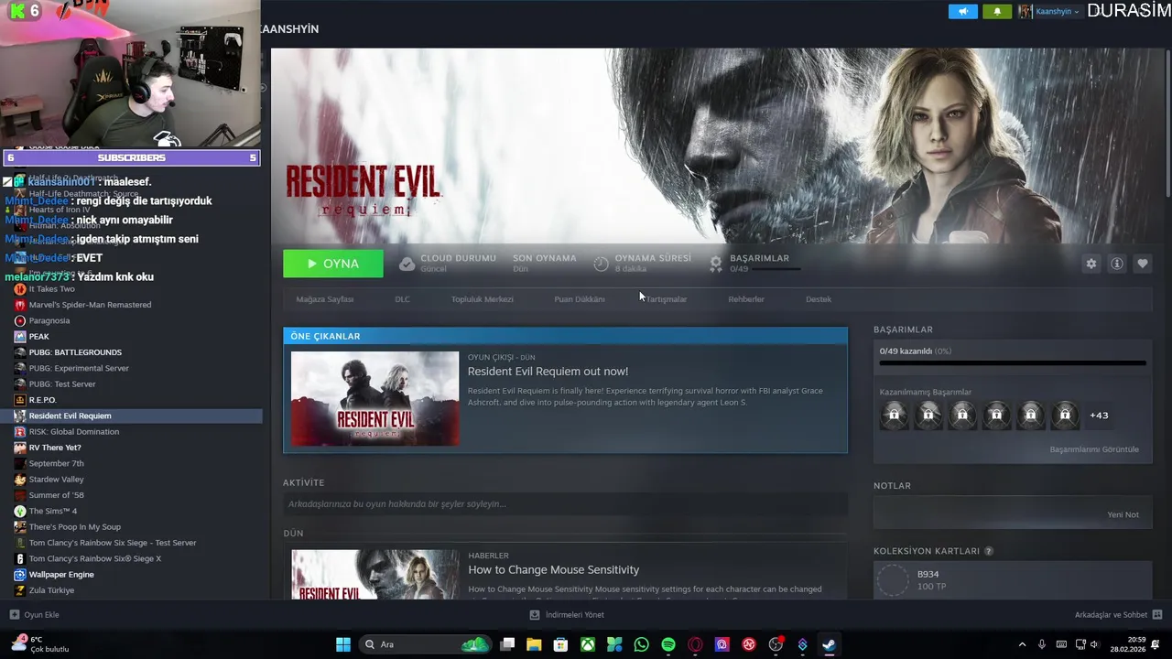
Task: Click the +43 more achievements indicator
Action: pyautogui.click(x=1099, y=416)
